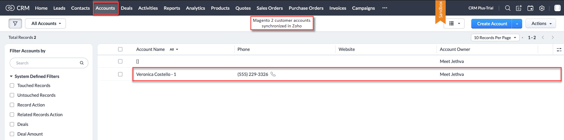Screen dimensions: 564x140
Task: Go to next page arrow
Action: pos(553,37)
